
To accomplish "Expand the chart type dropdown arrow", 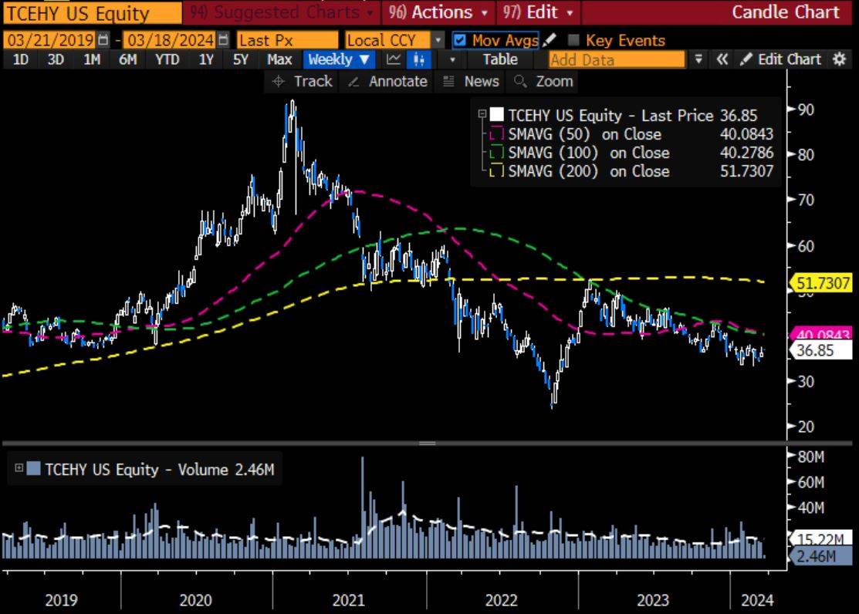I will click(452, 59).
